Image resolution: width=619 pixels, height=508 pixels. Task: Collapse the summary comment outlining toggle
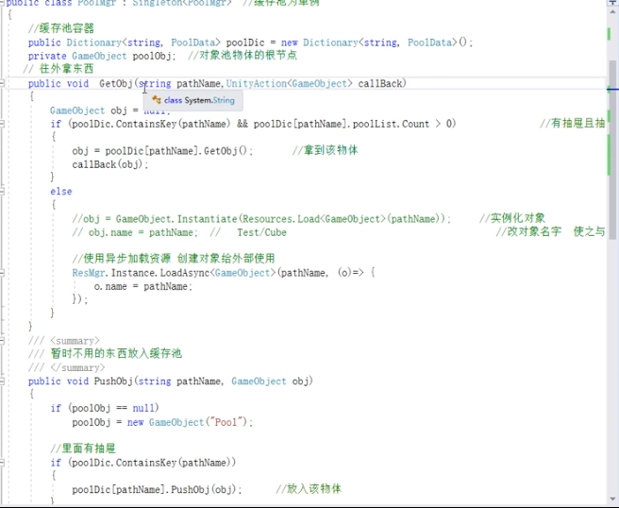point(2,341)
